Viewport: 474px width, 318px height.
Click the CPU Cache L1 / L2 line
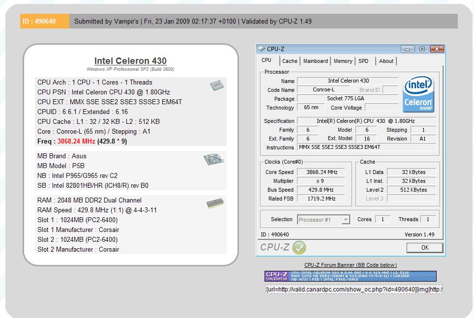coord(98,121)
